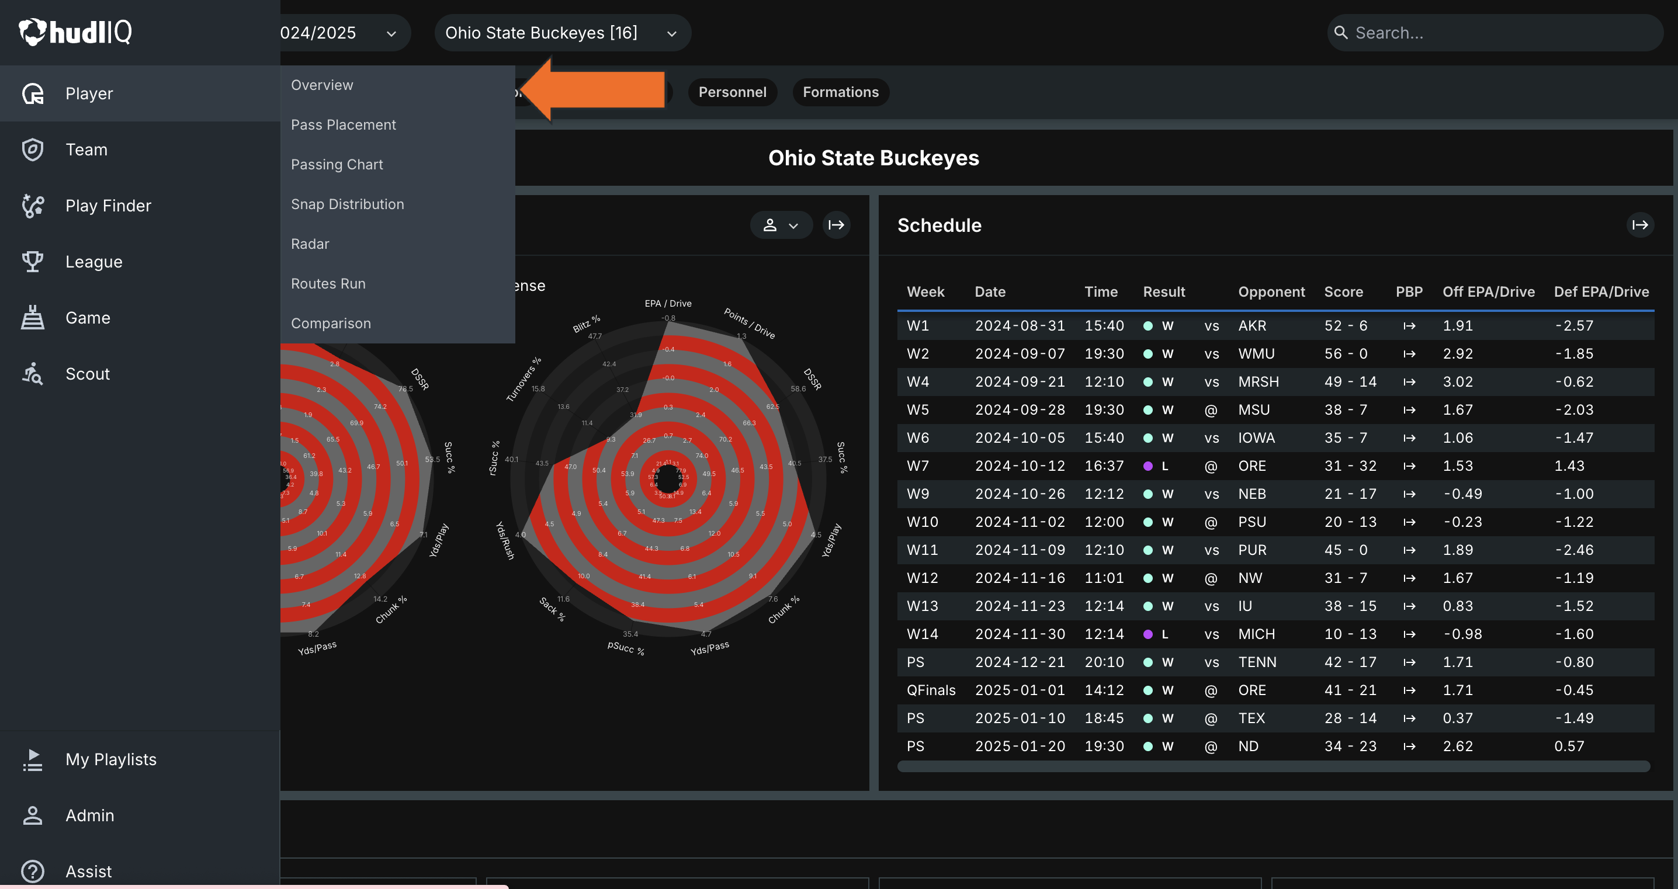Open play-by-play for ND game
1678x889 pixels.
[x=1410, y=746]
